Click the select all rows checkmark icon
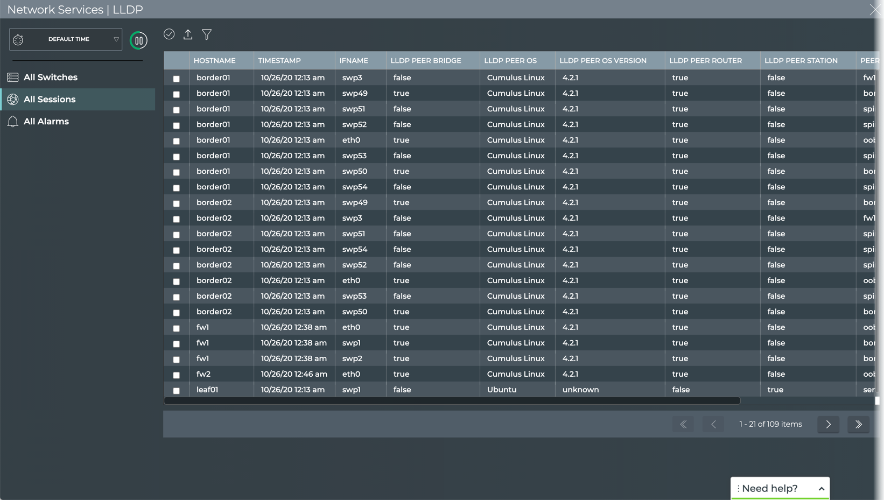The width and height of the screenshot is (884, 500). coord(169,34)
